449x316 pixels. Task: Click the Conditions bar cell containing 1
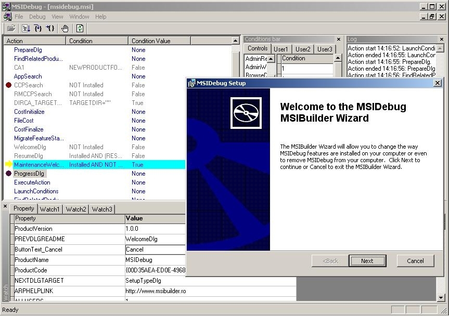tap(307, 69)
